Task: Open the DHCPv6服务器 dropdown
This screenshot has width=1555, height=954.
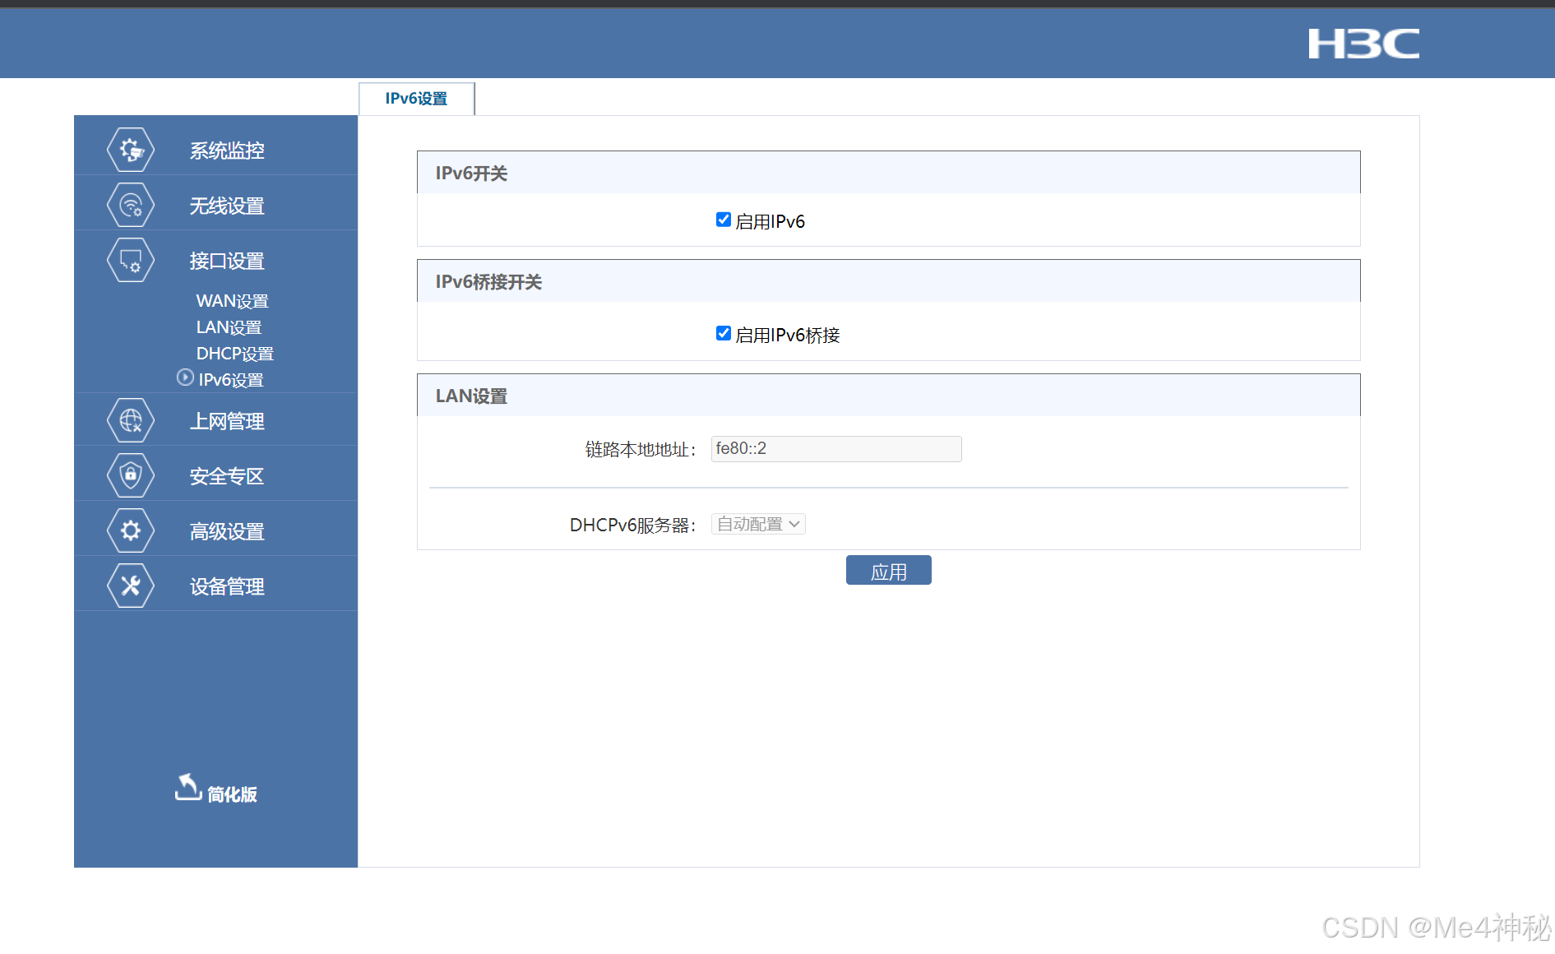Action: [x=758, y=524]
